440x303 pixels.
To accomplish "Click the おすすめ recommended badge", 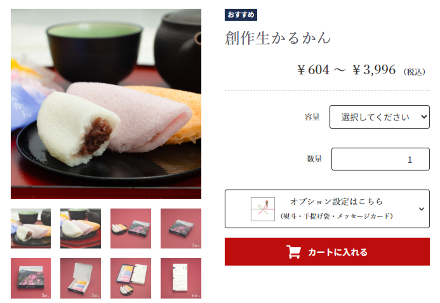I will tap(241, 15).
